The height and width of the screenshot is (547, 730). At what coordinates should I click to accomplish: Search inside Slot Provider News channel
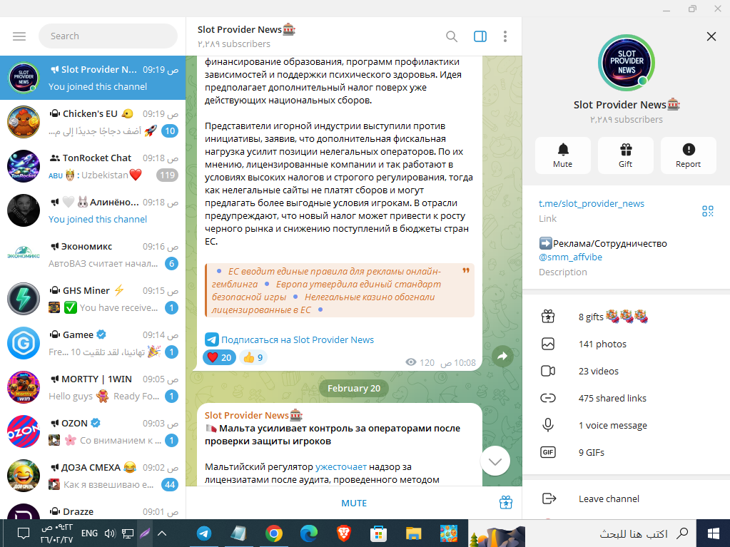[x=451, y=36]
